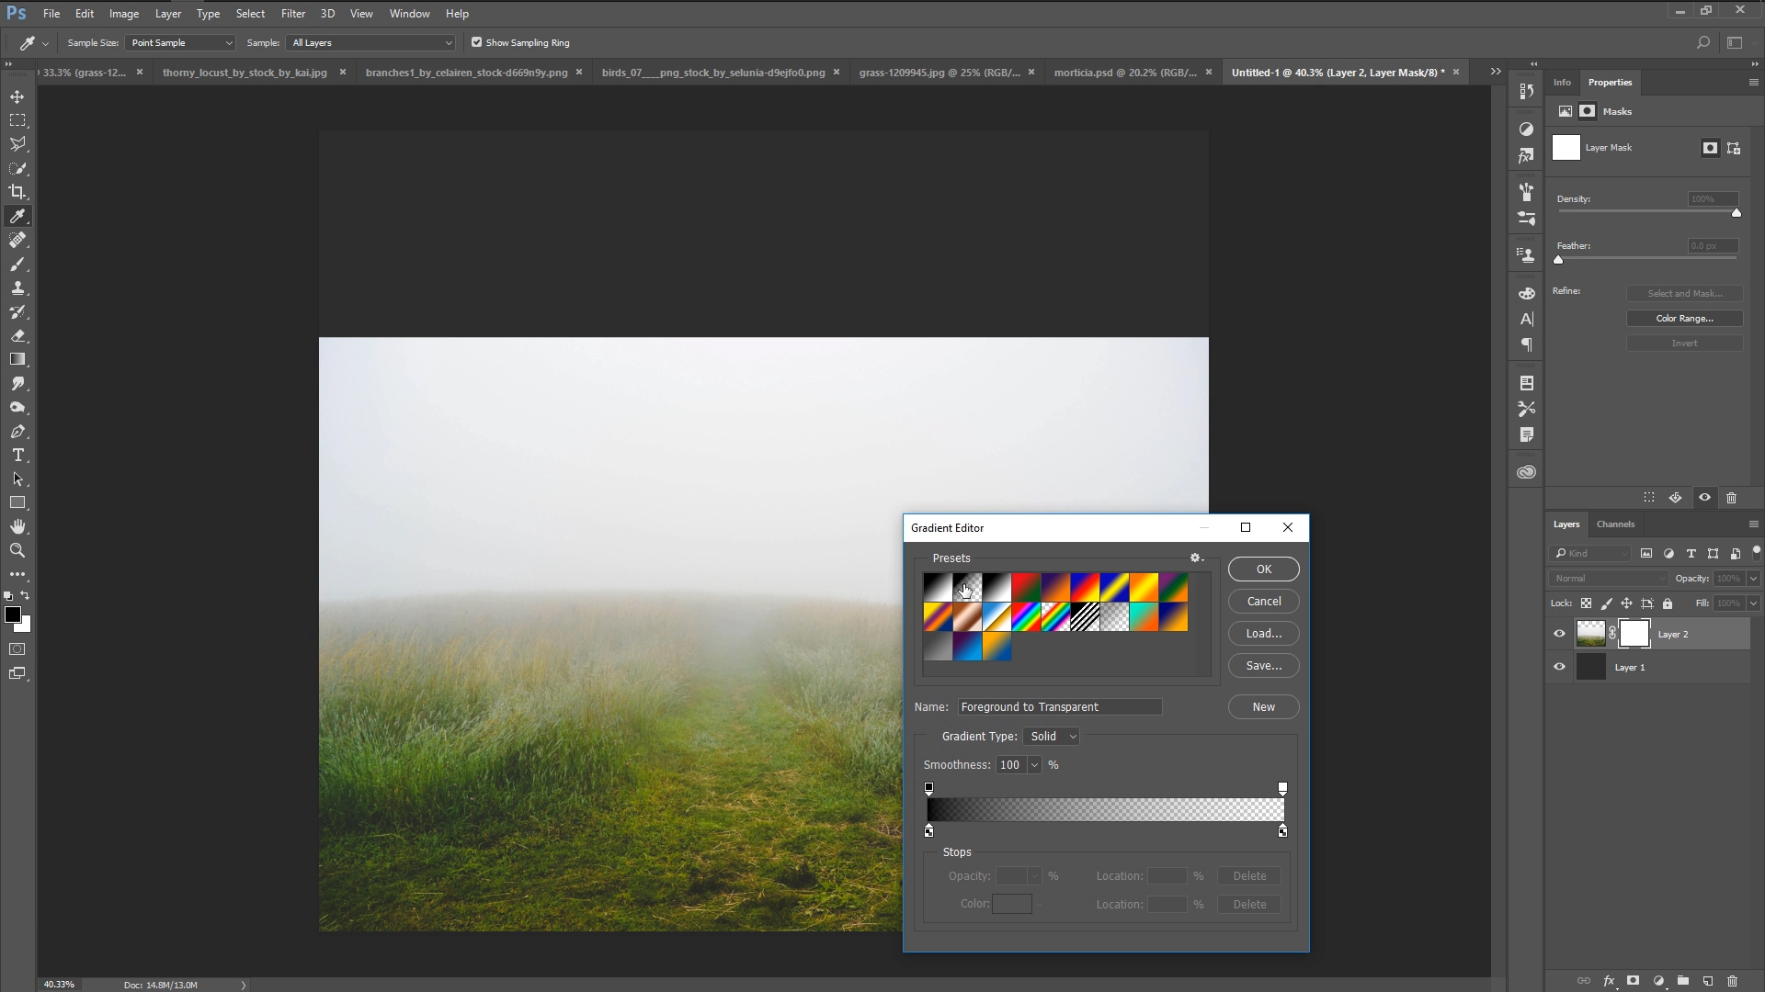Image resolution: width=1765 pixels, height=992 pixels.
Task: Hide Layer 2 visibility eye
Action: (x=1559, y=634)
